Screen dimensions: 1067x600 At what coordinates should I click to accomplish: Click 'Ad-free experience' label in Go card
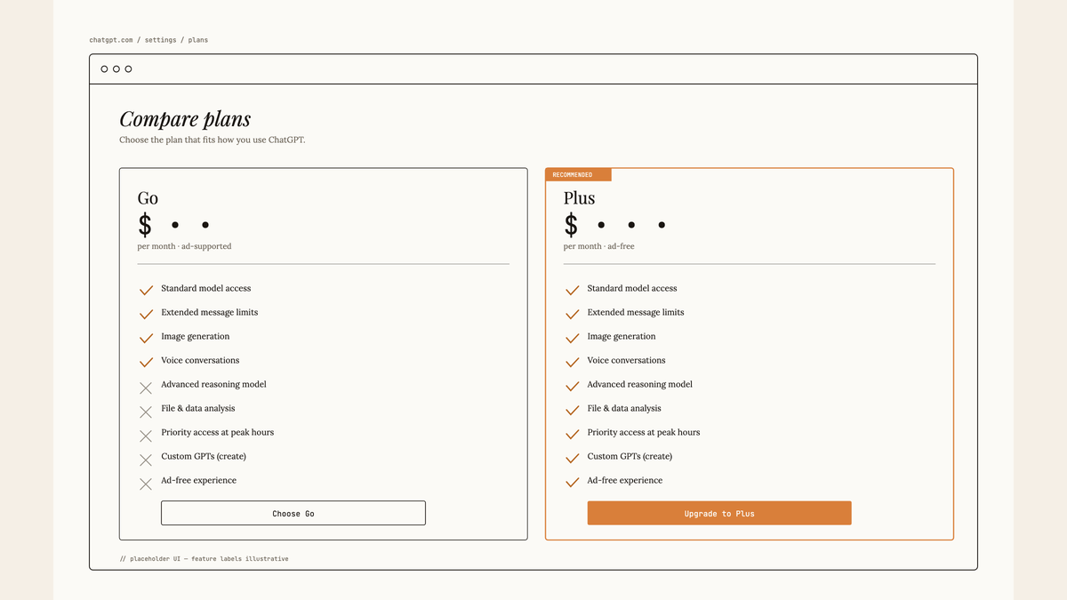[198, 480]
